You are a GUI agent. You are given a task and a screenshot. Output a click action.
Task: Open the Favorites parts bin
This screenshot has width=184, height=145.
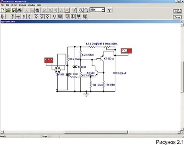(x=3, y=16)
